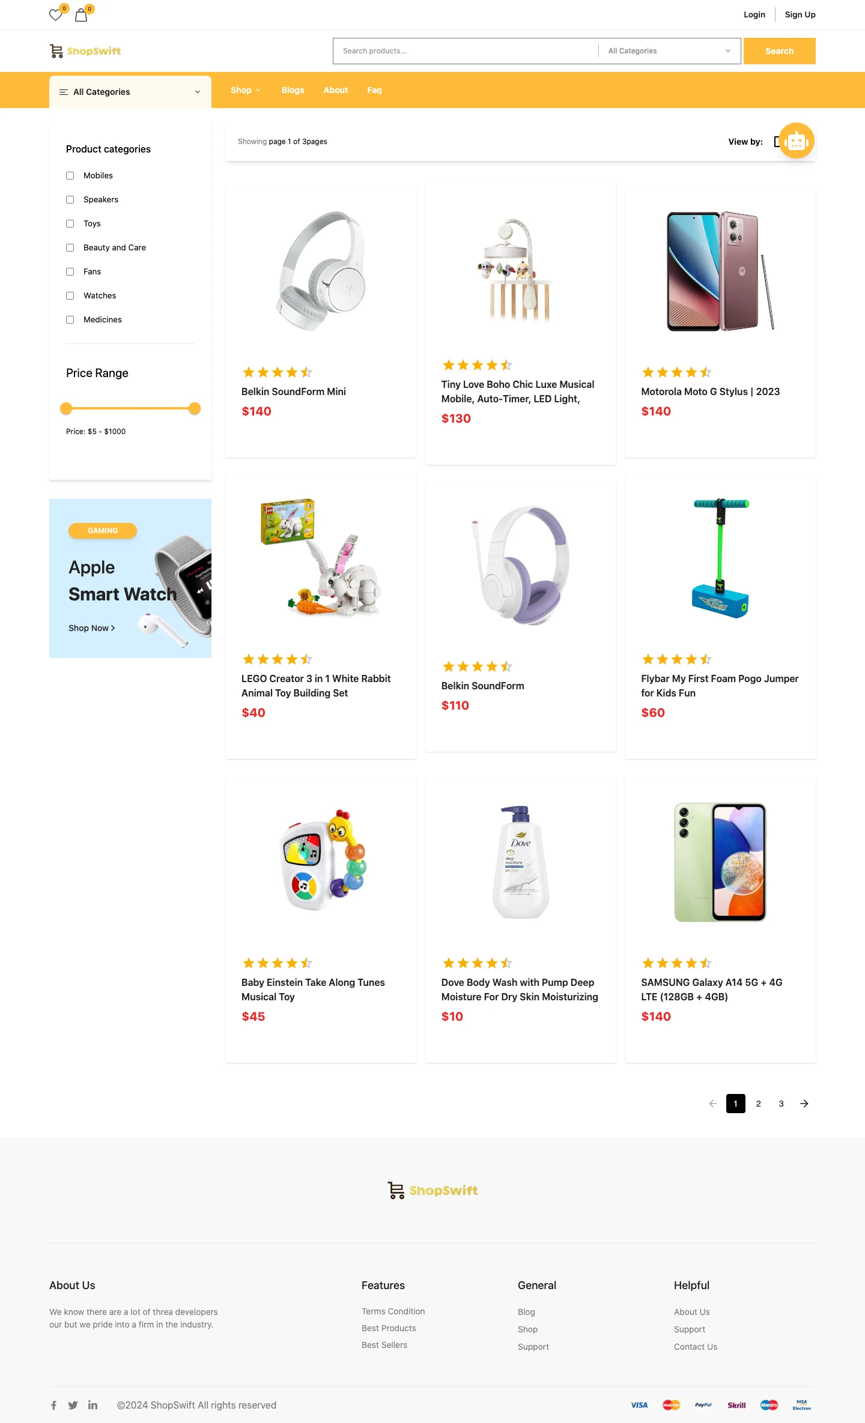Click the hamburger icon in All Categories bar
The width and height of the screenshot is (865, 1423).
click(x=64, y=91)
